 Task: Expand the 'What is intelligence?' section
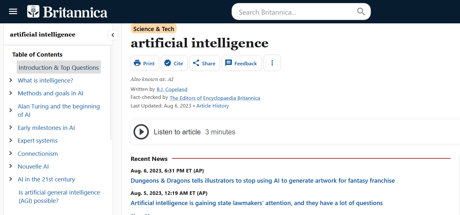pyautogui.click(x=11, y=80)
